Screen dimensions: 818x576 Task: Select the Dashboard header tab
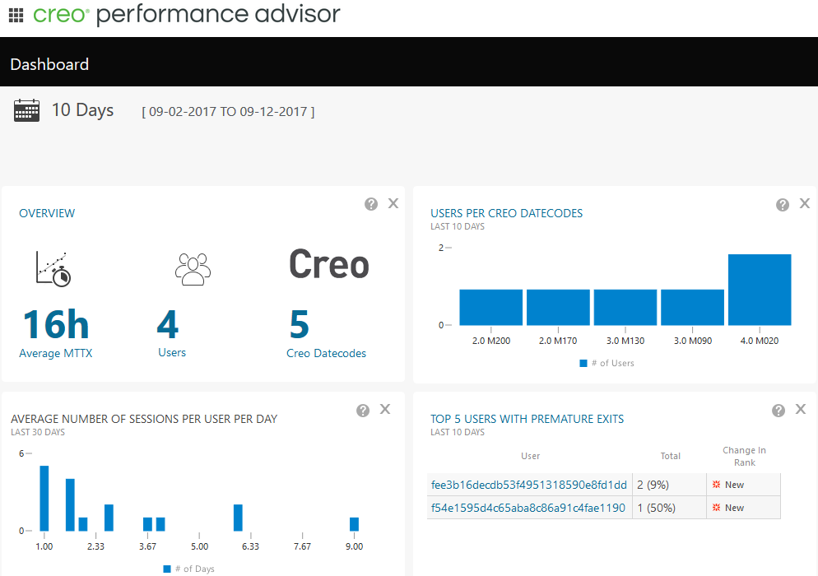pos(49,64)
